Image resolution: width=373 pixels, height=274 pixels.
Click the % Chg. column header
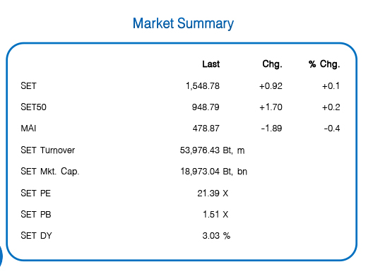click(x=324, y=64)
